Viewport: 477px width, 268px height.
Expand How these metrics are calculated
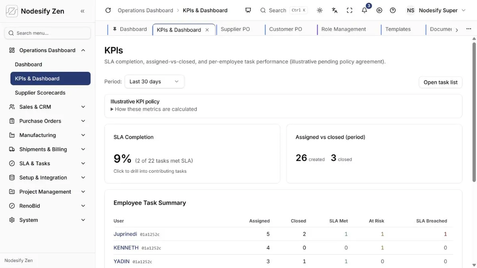[x=154, y=109]
